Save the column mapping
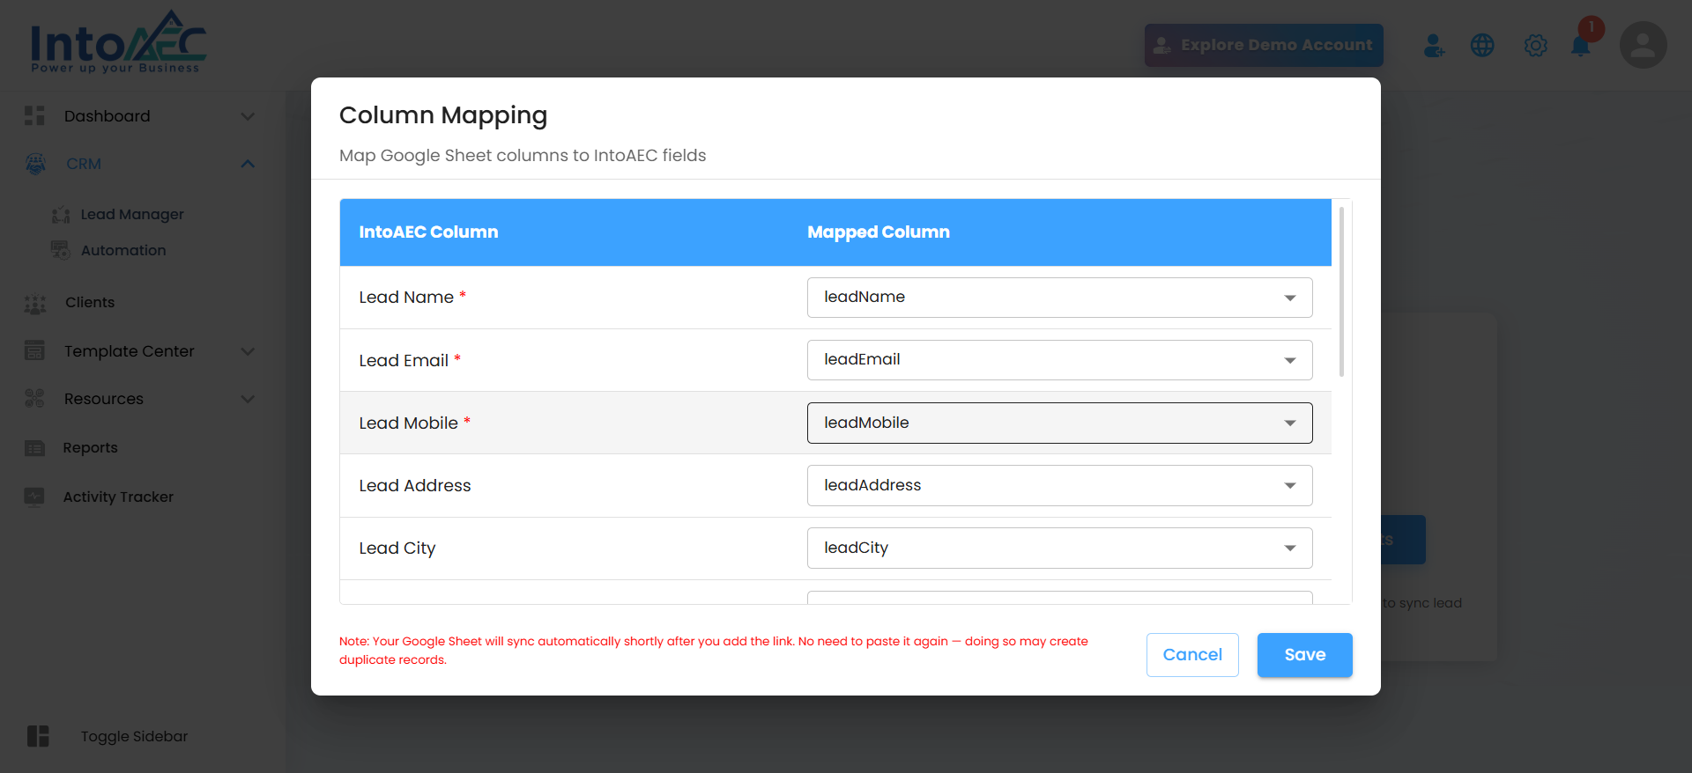This screenshot has height=773, width=1692. (x=1304, y=655)
